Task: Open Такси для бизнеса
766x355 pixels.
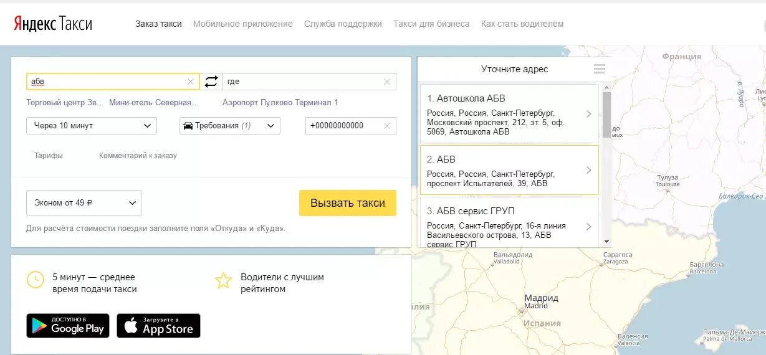Action: pyautogui.click(x=431, y=24)
